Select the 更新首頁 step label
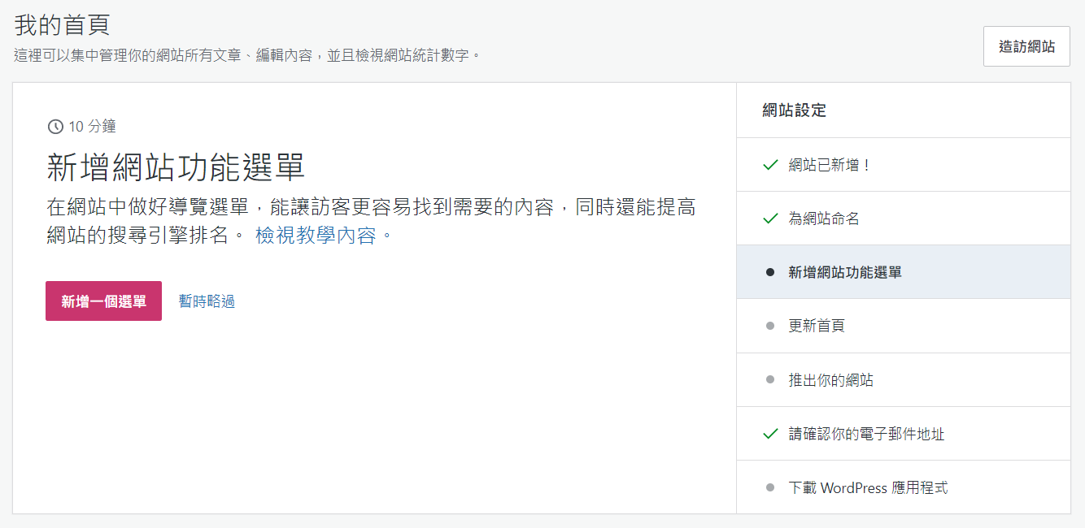Screen dimensions: 1085x528 click(x=817, y=326)
